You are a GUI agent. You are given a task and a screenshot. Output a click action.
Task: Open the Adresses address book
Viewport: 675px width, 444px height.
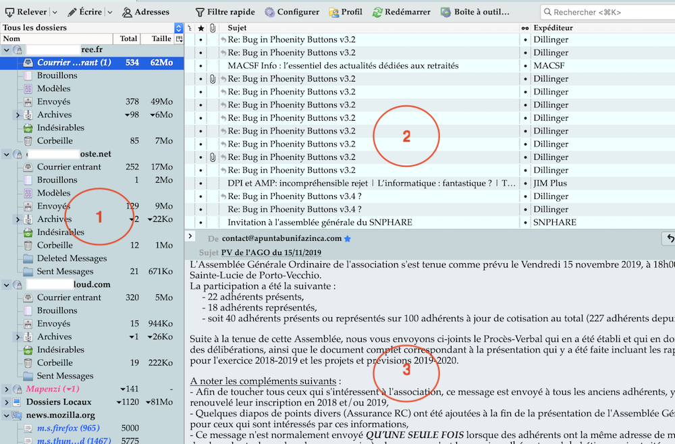145,12
